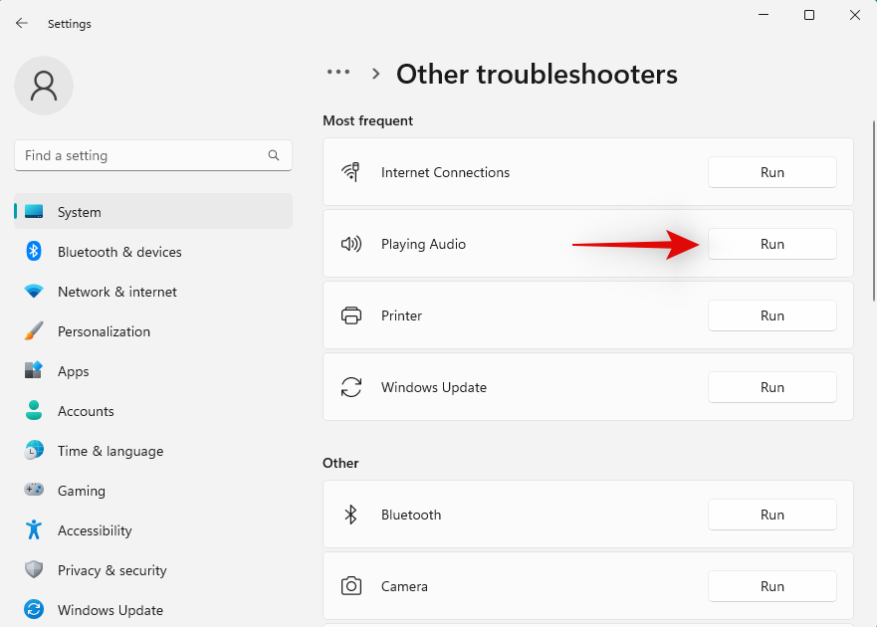This screenshot has width=877, height=627.
Task: Click the Camera row label
Action: [x=404, y=586]
